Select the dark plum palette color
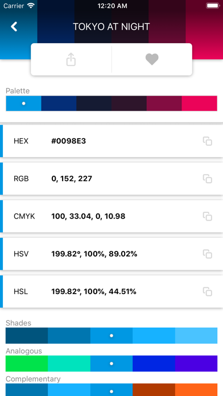 click(x=129, y=104)
